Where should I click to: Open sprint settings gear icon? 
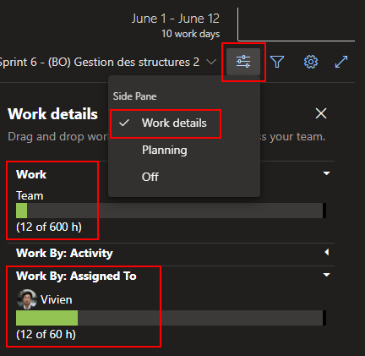coord(311,62)
